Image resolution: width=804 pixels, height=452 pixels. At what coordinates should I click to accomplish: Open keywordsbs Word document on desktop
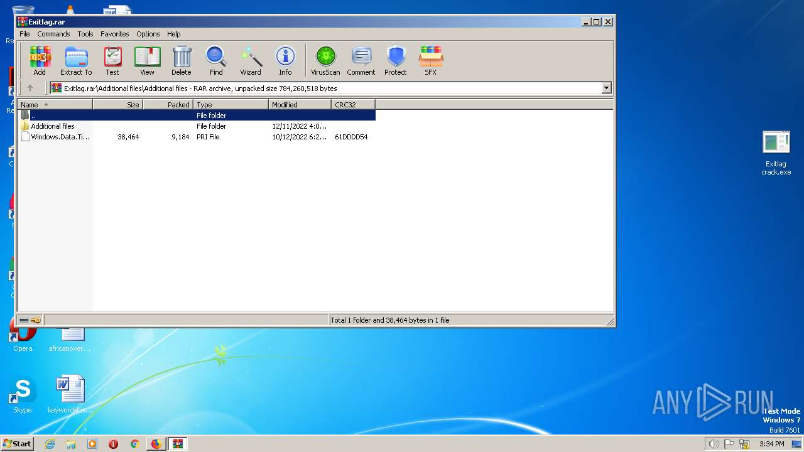(70, 395)
